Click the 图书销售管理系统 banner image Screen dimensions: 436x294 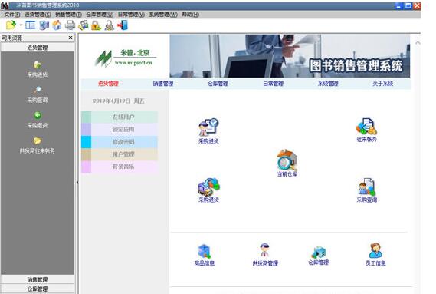(290, 56)
